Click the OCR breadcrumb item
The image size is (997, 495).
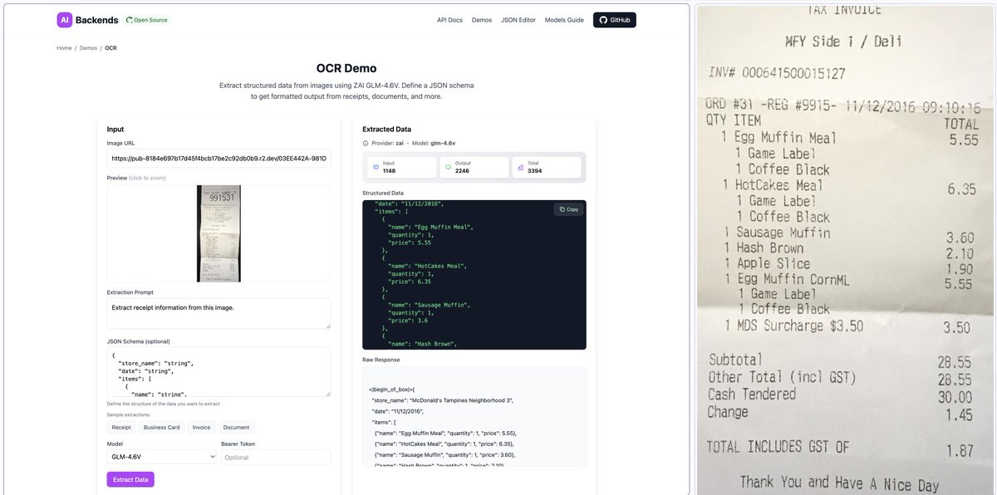click(x=111, y=48)
